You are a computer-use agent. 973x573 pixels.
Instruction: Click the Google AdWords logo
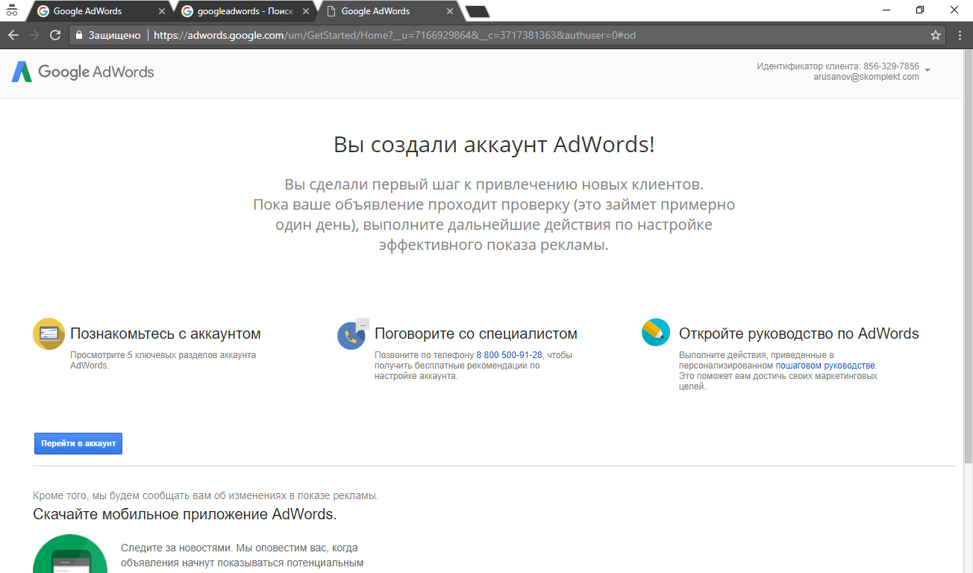point(83,72)
